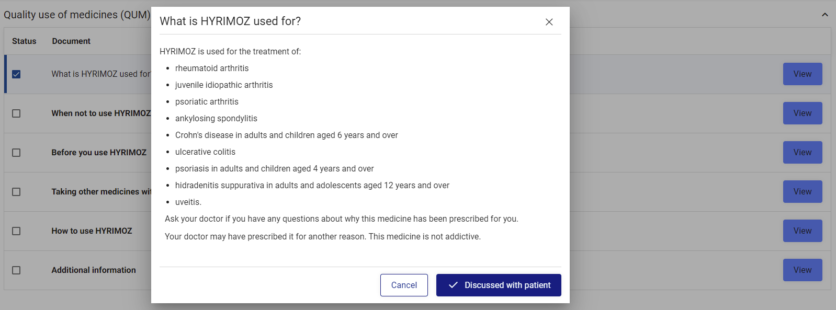The image size is (836, 310).
Task: Click the Status column header
Action: click(x=24, y=41)
